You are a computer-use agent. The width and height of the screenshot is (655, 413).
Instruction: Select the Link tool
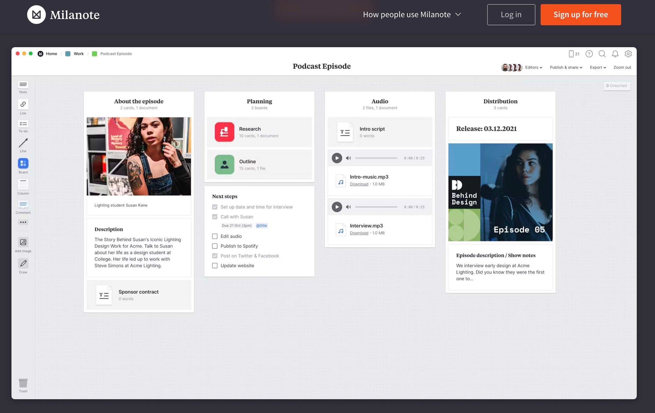click(x=23, y=105)
